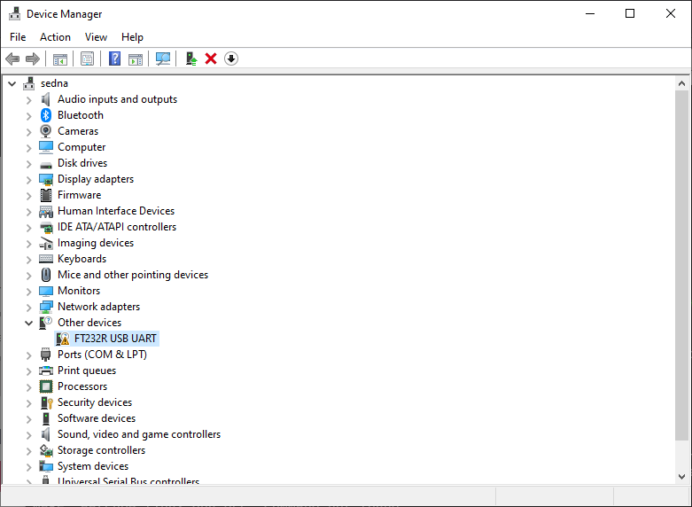The height and width of the screenshot is (507, 692).
Task: Click the scrollbar up arrow
Action: (x=682, y=83)
